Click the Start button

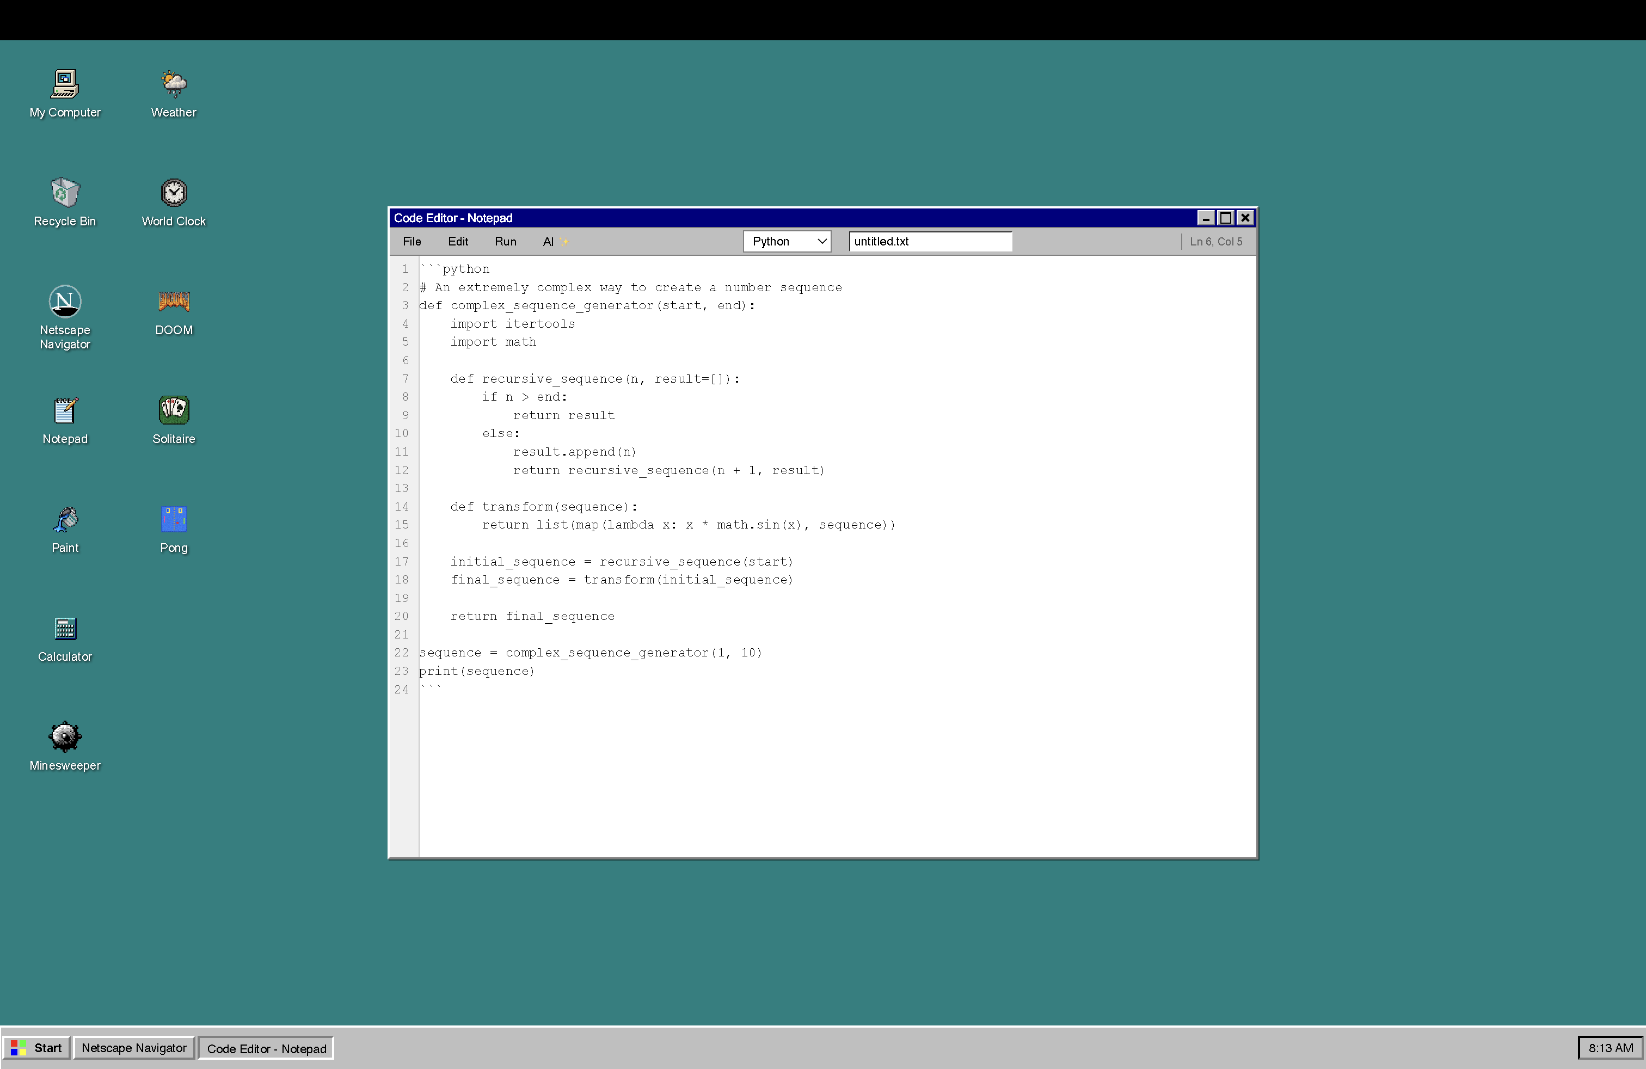click(36, 1048)
